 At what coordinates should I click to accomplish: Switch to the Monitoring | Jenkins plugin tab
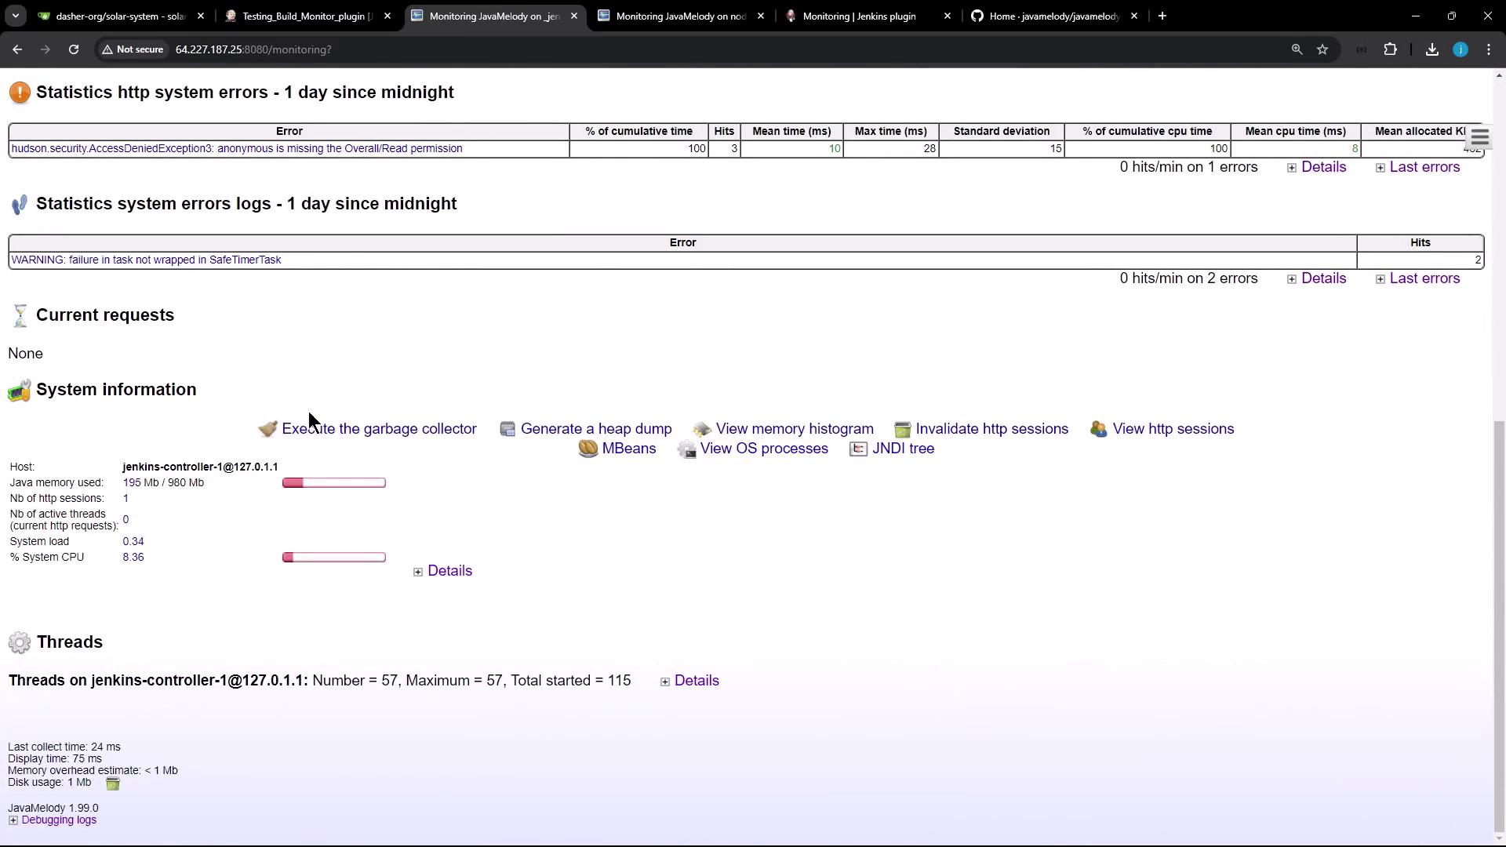click(x=859, y=16)
